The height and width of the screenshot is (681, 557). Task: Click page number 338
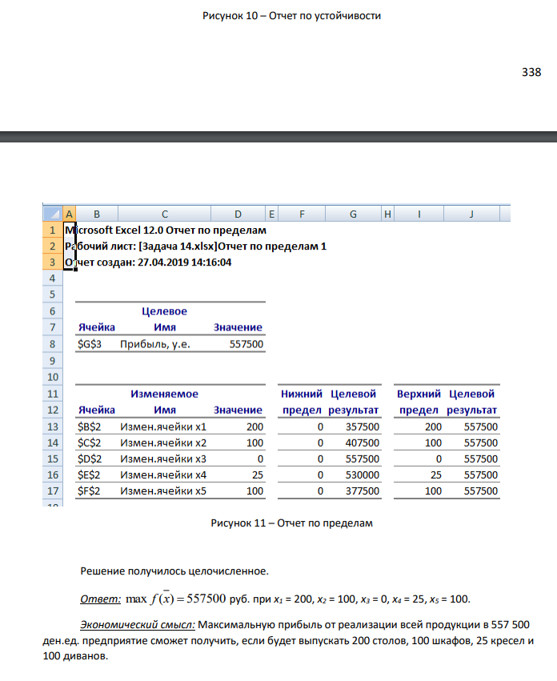tap(531, 72)
